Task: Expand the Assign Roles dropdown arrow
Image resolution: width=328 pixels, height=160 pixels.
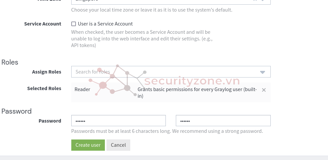Action: (262, 72)
